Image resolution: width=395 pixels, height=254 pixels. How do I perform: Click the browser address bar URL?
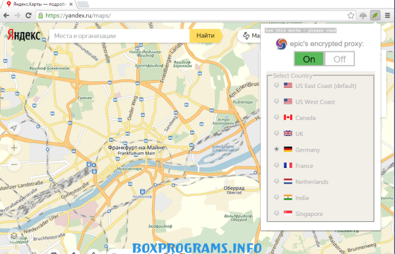point(78,16)
